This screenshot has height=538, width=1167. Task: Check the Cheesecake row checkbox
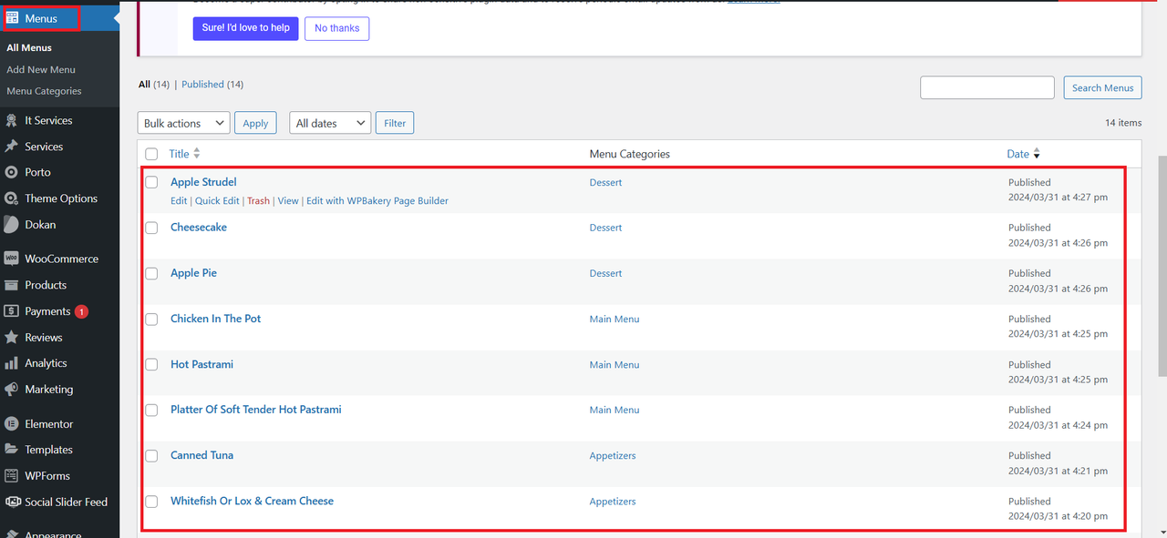pyautogui.click(x=151, y=228)
